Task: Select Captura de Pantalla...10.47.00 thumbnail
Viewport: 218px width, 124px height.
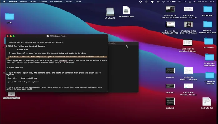Action: (170, 24)
